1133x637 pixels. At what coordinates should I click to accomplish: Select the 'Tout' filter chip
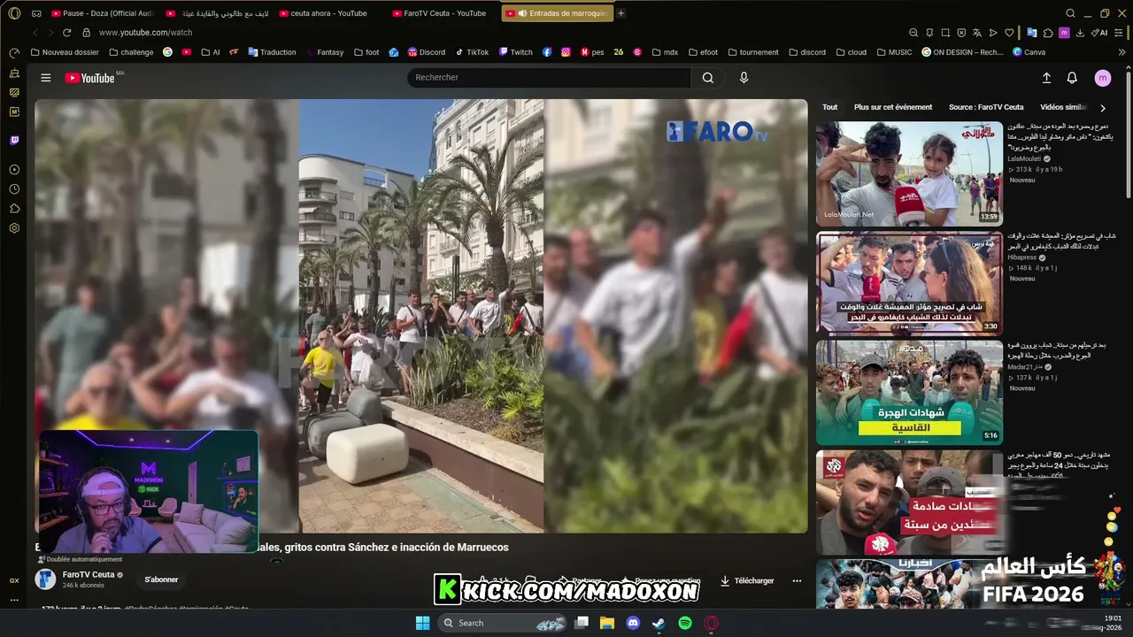coord(829,107)
